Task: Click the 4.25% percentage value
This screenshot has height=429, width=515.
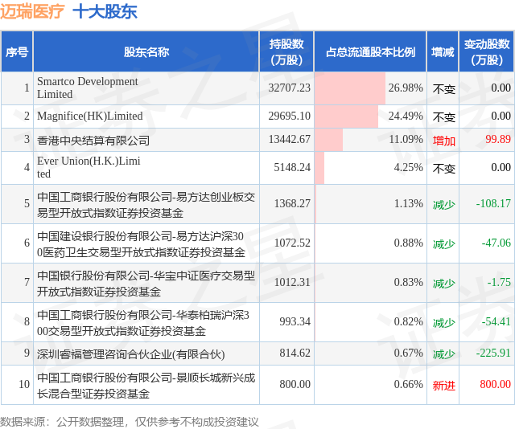Action: click(408, 167)
